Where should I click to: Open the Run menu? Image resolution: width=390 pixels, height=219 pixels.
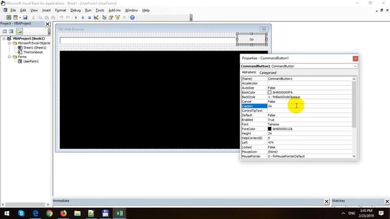(88, 10)
